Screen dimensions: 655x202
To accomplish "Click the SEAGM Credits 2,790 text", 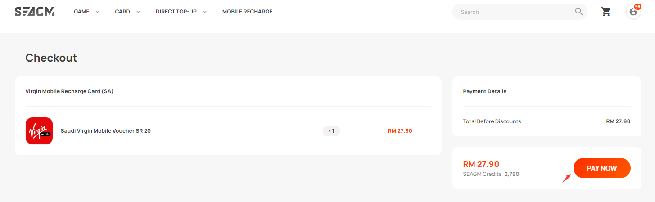I will [491, 174].
